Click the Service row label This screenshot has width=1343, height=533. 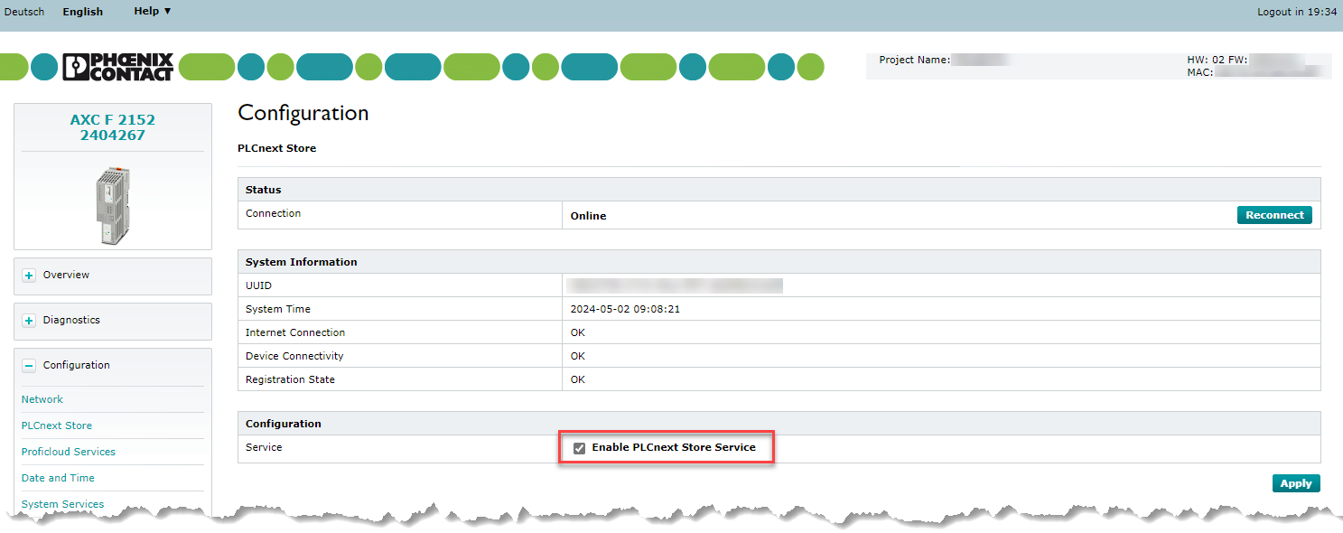click(x=264, y=447)
